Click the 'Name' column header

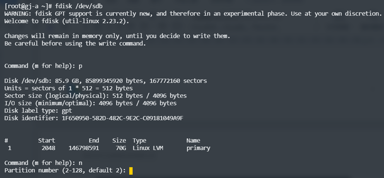tap(193, 141)
